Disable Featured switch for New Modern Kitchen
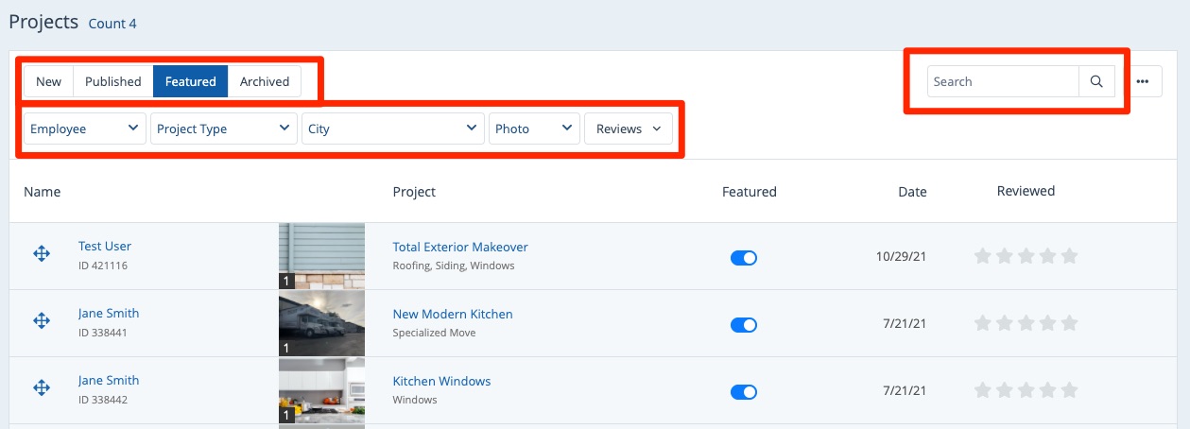Viewport: 1190px width, 429px height. pos(744,325)
